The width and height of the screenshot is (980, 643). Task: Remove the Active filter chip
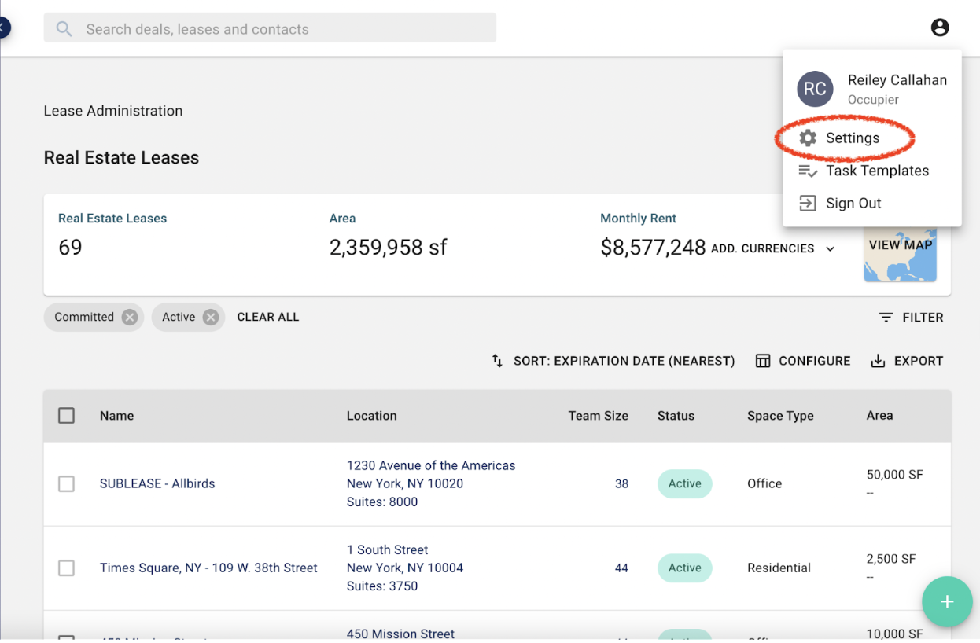210,317
